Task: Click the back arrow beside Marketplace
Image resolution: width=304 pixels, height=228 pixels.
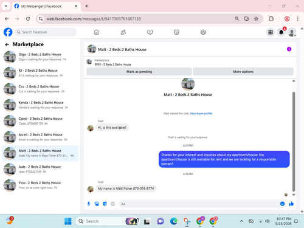Action: [x=7, y=44]
